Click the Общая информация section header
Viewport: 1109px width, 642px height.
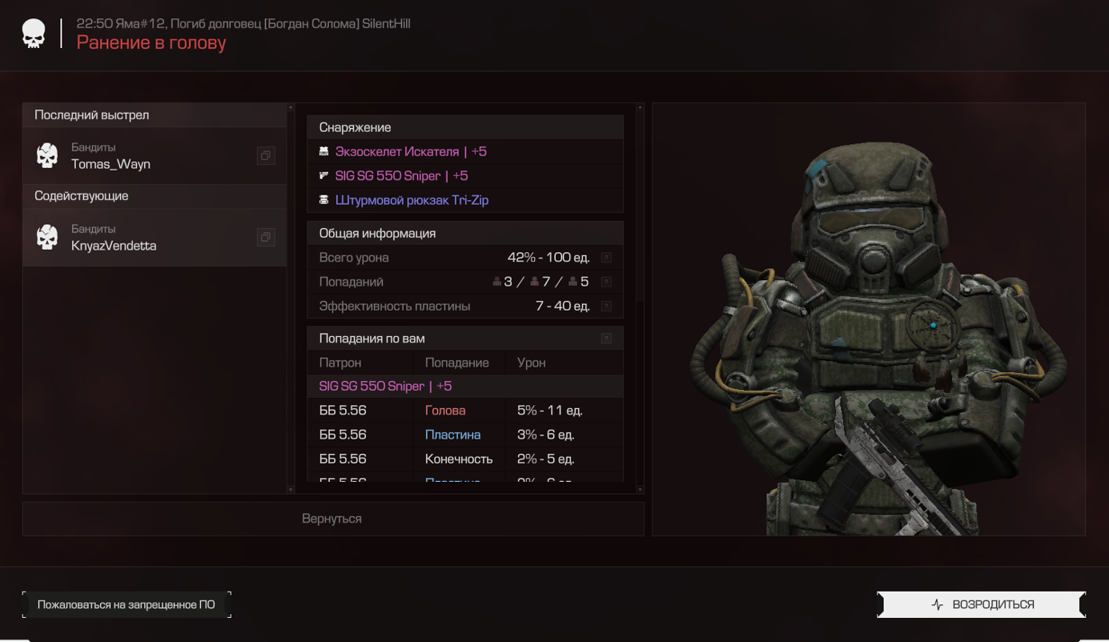(465, 233)
